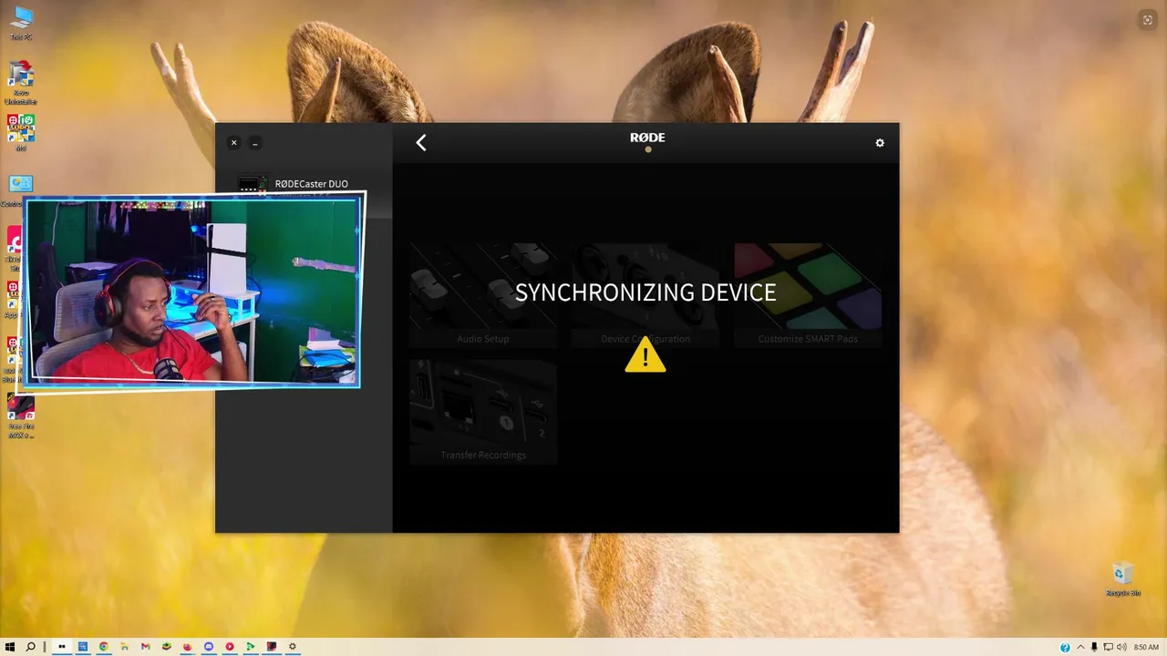
Task: Open the display/cast tray icon
Action: [x=1108, y=648]
